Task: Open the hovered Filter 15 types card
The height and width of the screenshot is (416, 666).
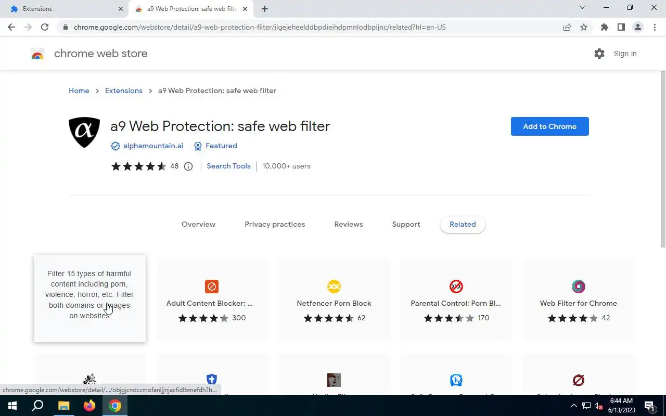Action: 89,298
